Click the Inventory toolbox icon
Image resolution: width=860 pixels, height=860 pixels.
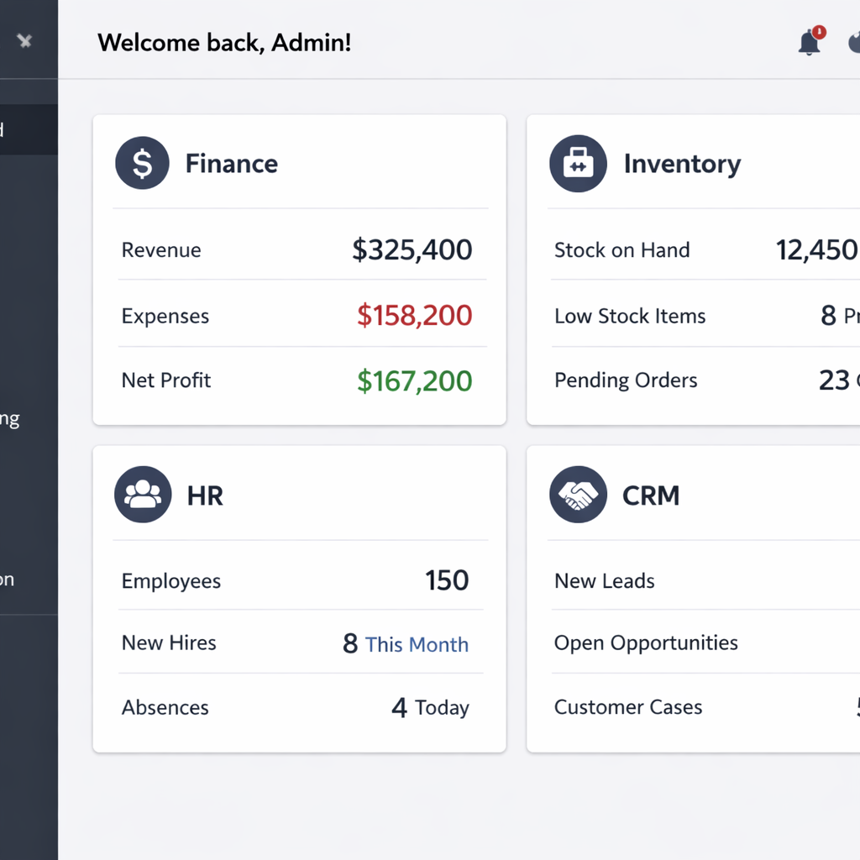click(578, 163)
